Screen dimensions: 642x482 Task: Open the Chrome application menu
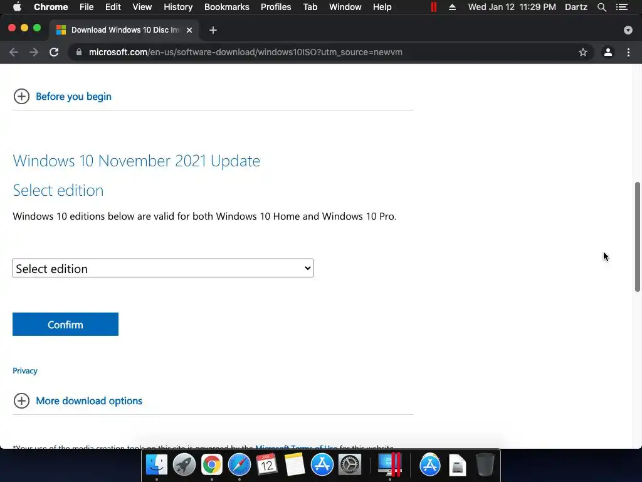(x=51, y=7)
